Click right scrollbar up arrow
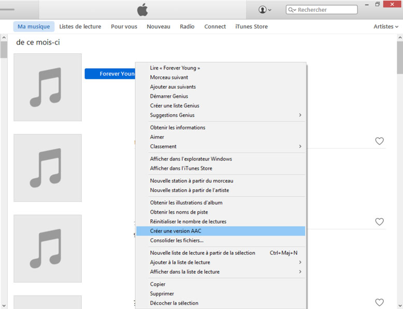403x309 pixels. click(400, 38)
